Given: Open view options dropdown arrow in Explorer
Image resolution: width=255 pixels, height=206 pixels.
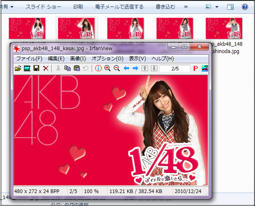Looking at the screenshot, I should pyautogui.click(x=217, y=7).
